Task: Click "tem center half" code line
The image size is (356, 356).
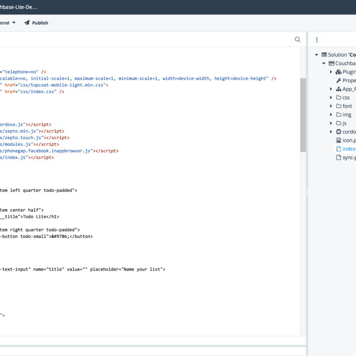Action: click(x=21, y=210)
